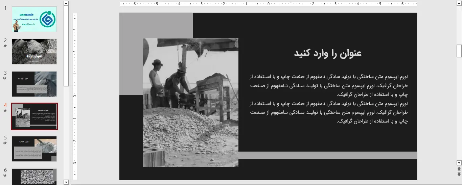Image resolution: width=462 pixels, height=185 pixels.
Task: Click the slide title text placeholder
Action: tap(327, 53)
